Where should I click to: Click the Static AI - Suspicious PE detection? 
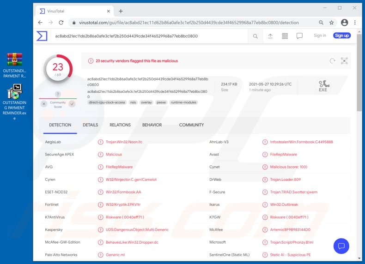tap(290, 255)
